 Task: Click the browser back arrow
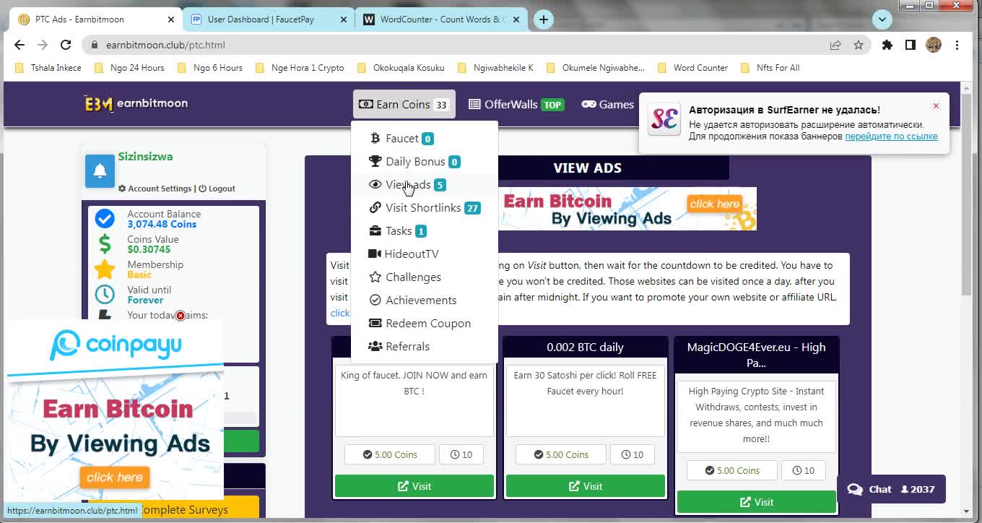click(19, 45)
